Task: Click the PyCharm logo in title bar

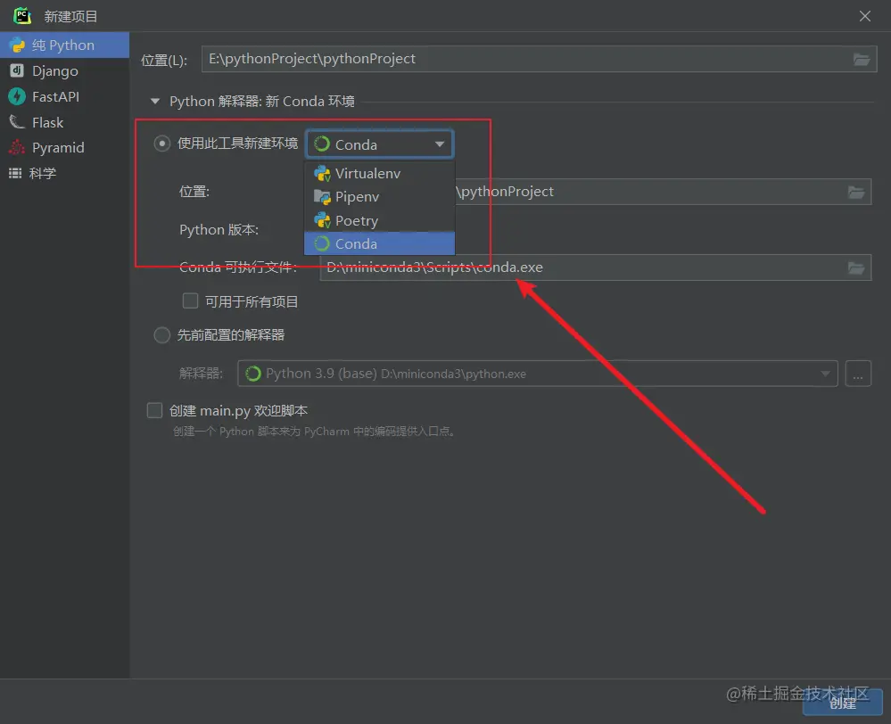Action: (x=22, y=16)
